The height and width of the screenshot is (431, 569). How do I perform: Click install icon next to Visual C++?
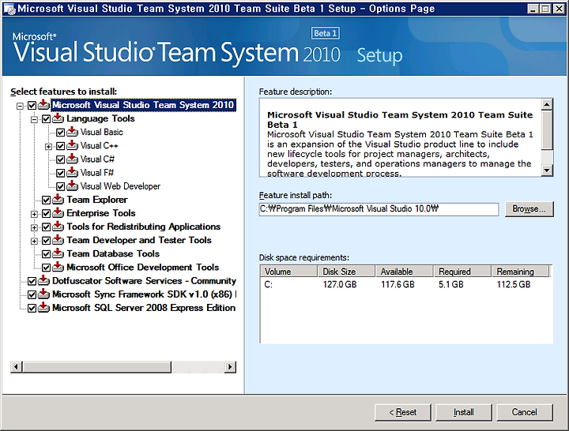(72, 145)
